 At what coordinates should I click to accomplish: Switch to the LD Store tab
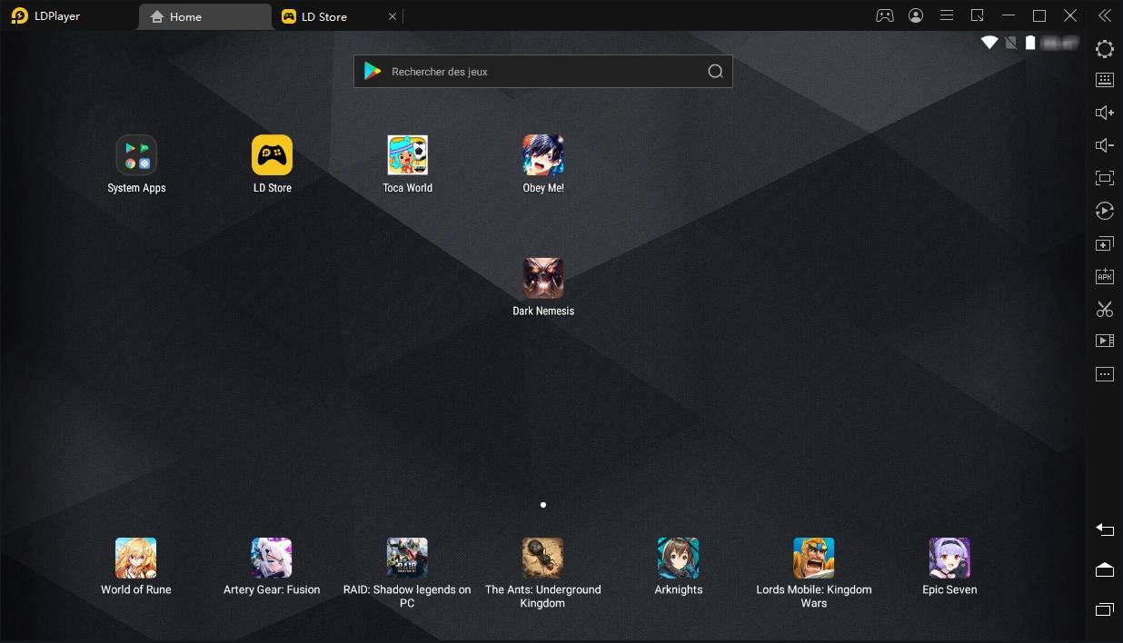(324, 16)
